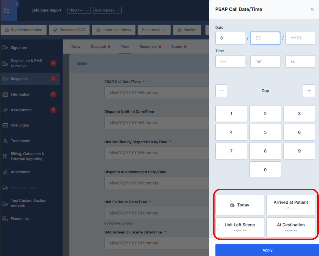Open the In Progress status dropdown

tap(107, 10)
